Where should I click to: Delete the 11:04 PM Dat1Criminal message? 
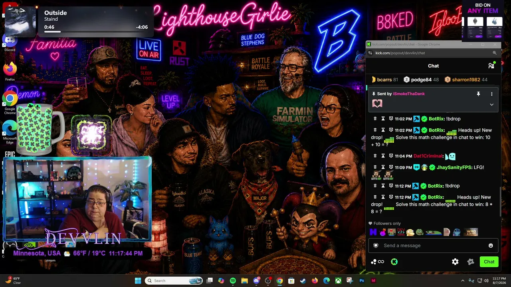pos(375,156)
